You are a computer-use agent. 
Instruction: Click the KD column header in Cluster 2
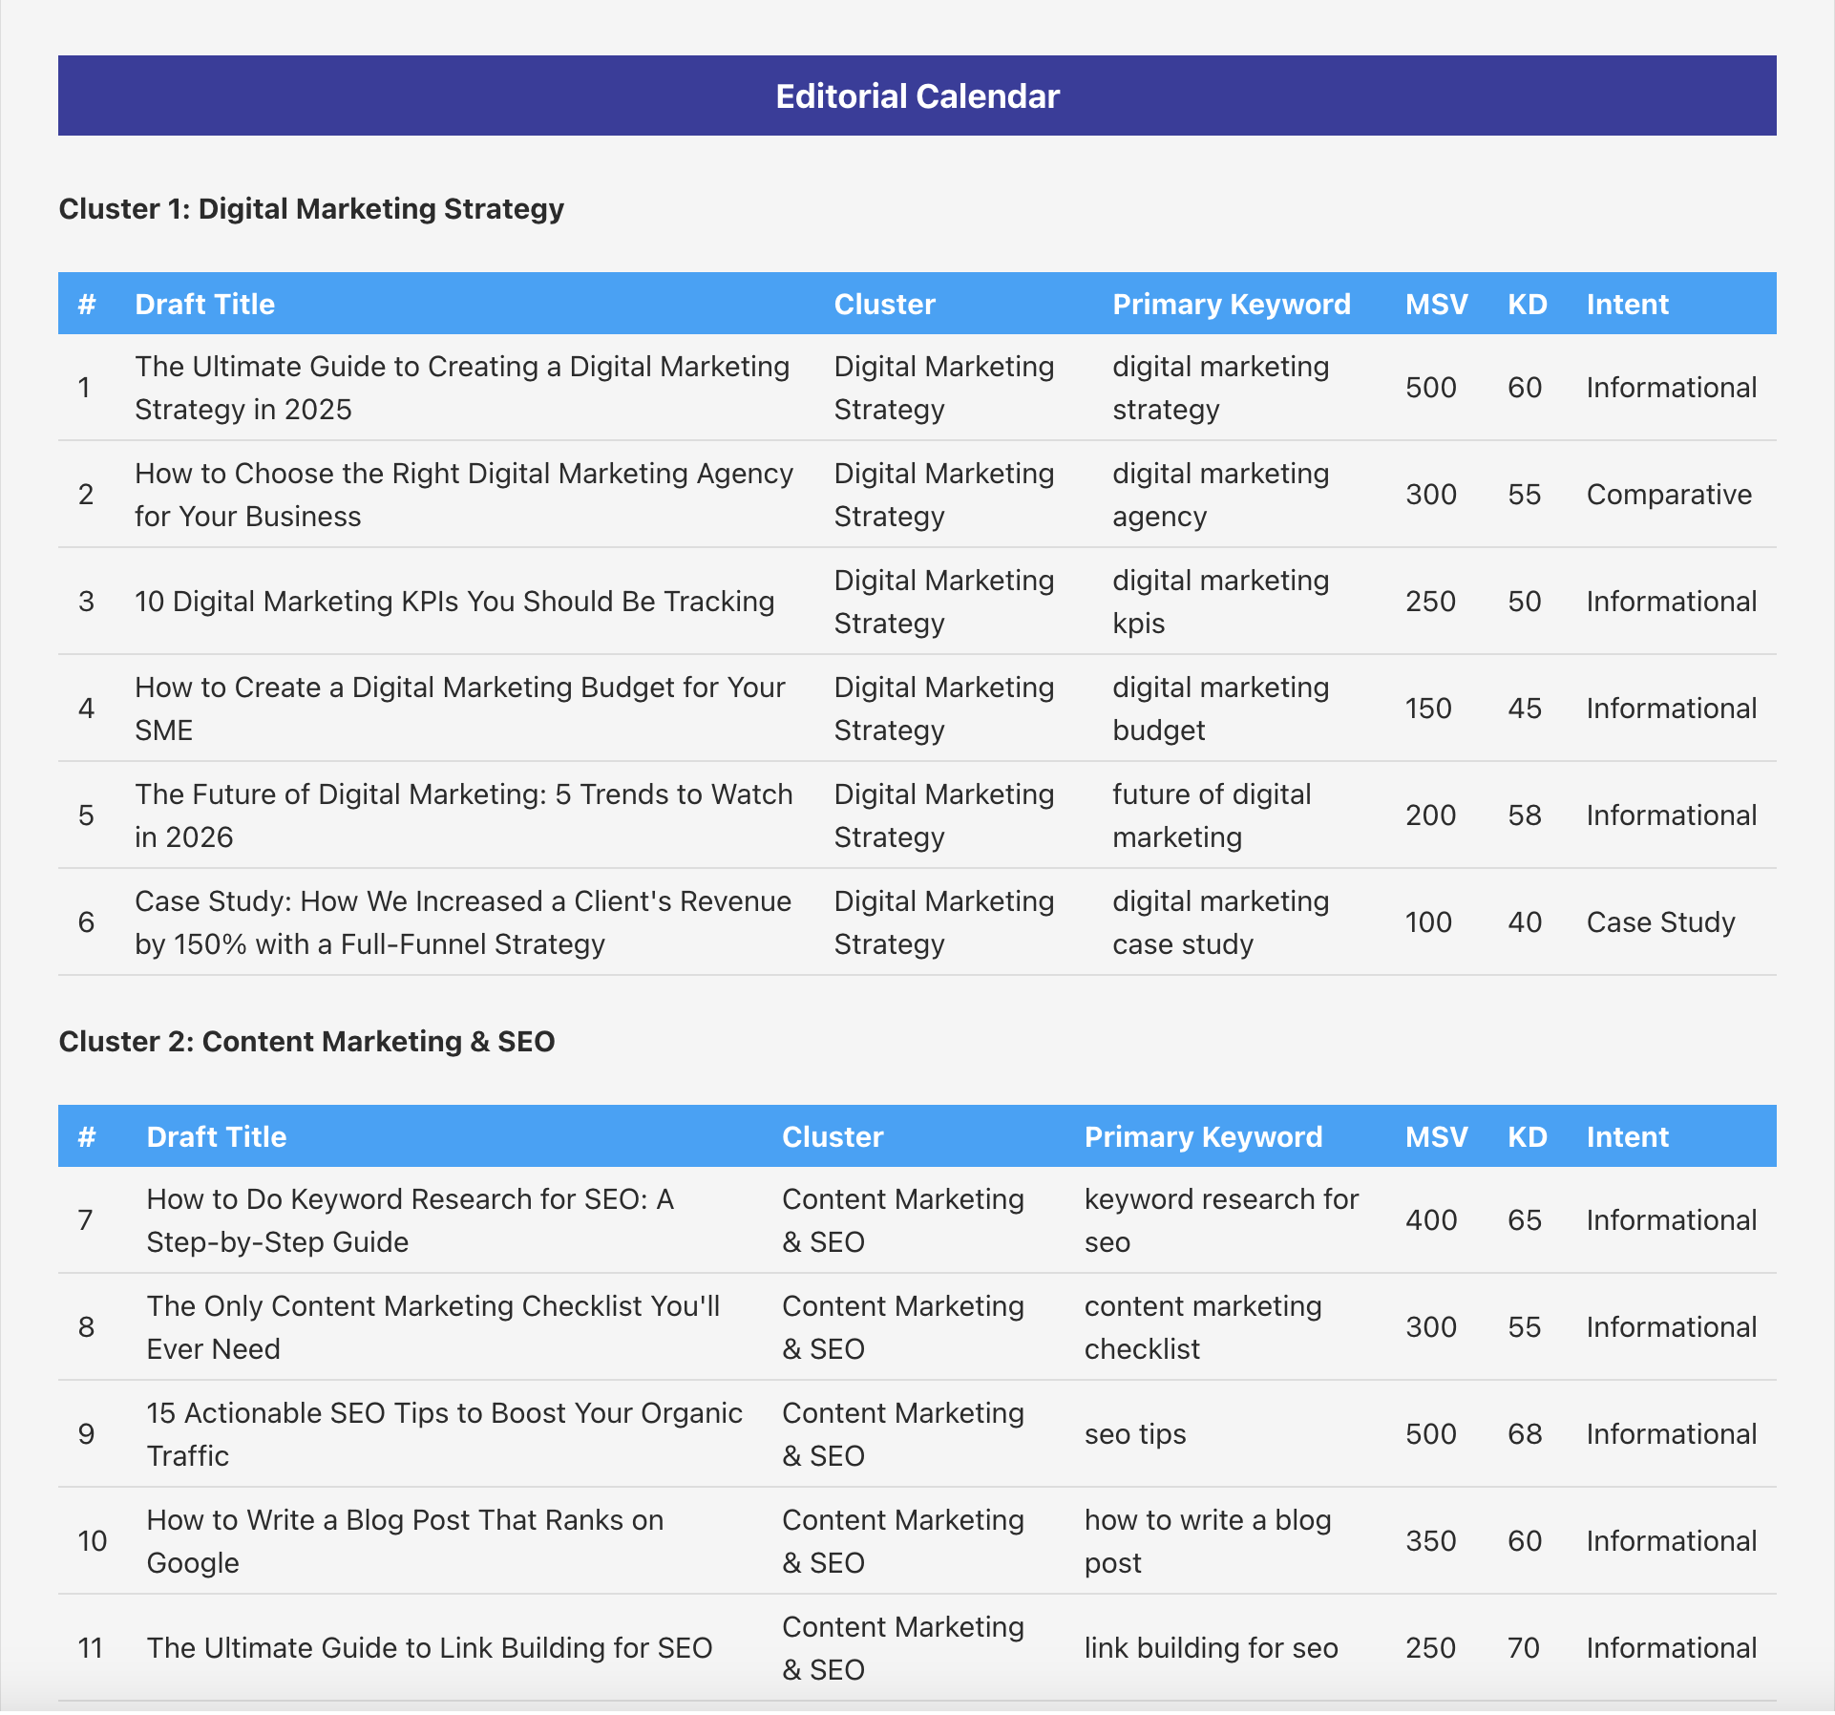coord(1527,1136)
